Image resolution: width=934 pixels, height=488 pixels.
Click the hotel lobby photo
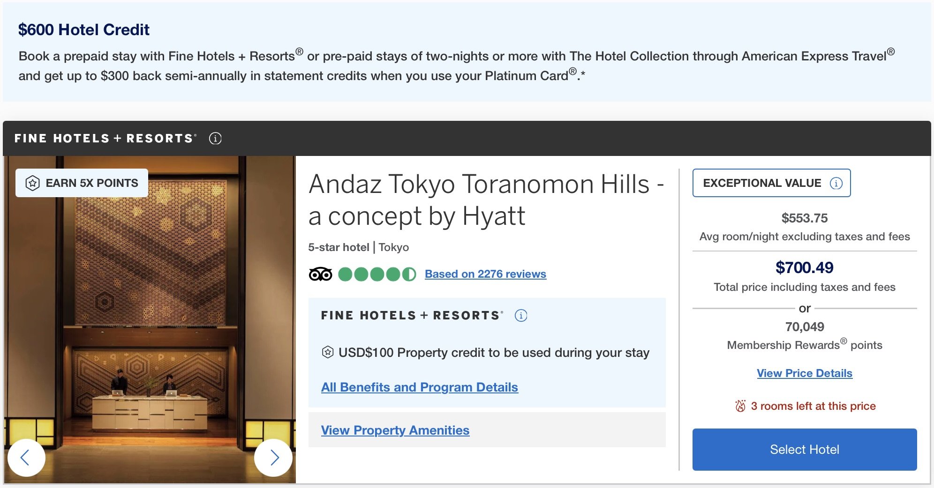(x=150, y=319)
